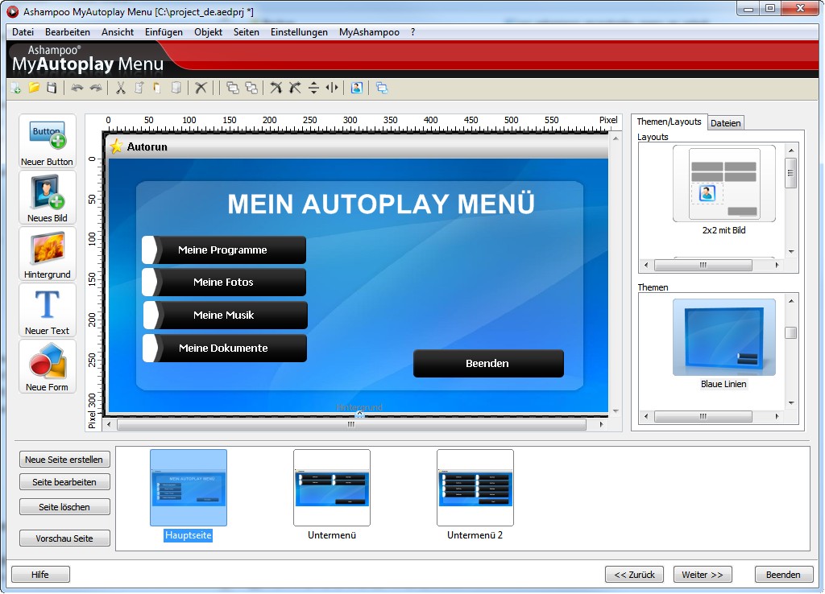The height and width of the screenshot is (594, 825).
Task: Click Layouts list scroll down arrow
Action: (791, 252)
